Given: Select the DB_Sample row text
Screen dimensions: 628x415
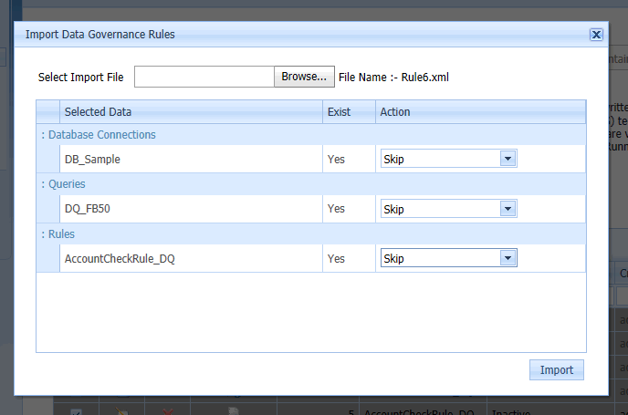Looking at the screenshot, I should click(x=92, y=160).
